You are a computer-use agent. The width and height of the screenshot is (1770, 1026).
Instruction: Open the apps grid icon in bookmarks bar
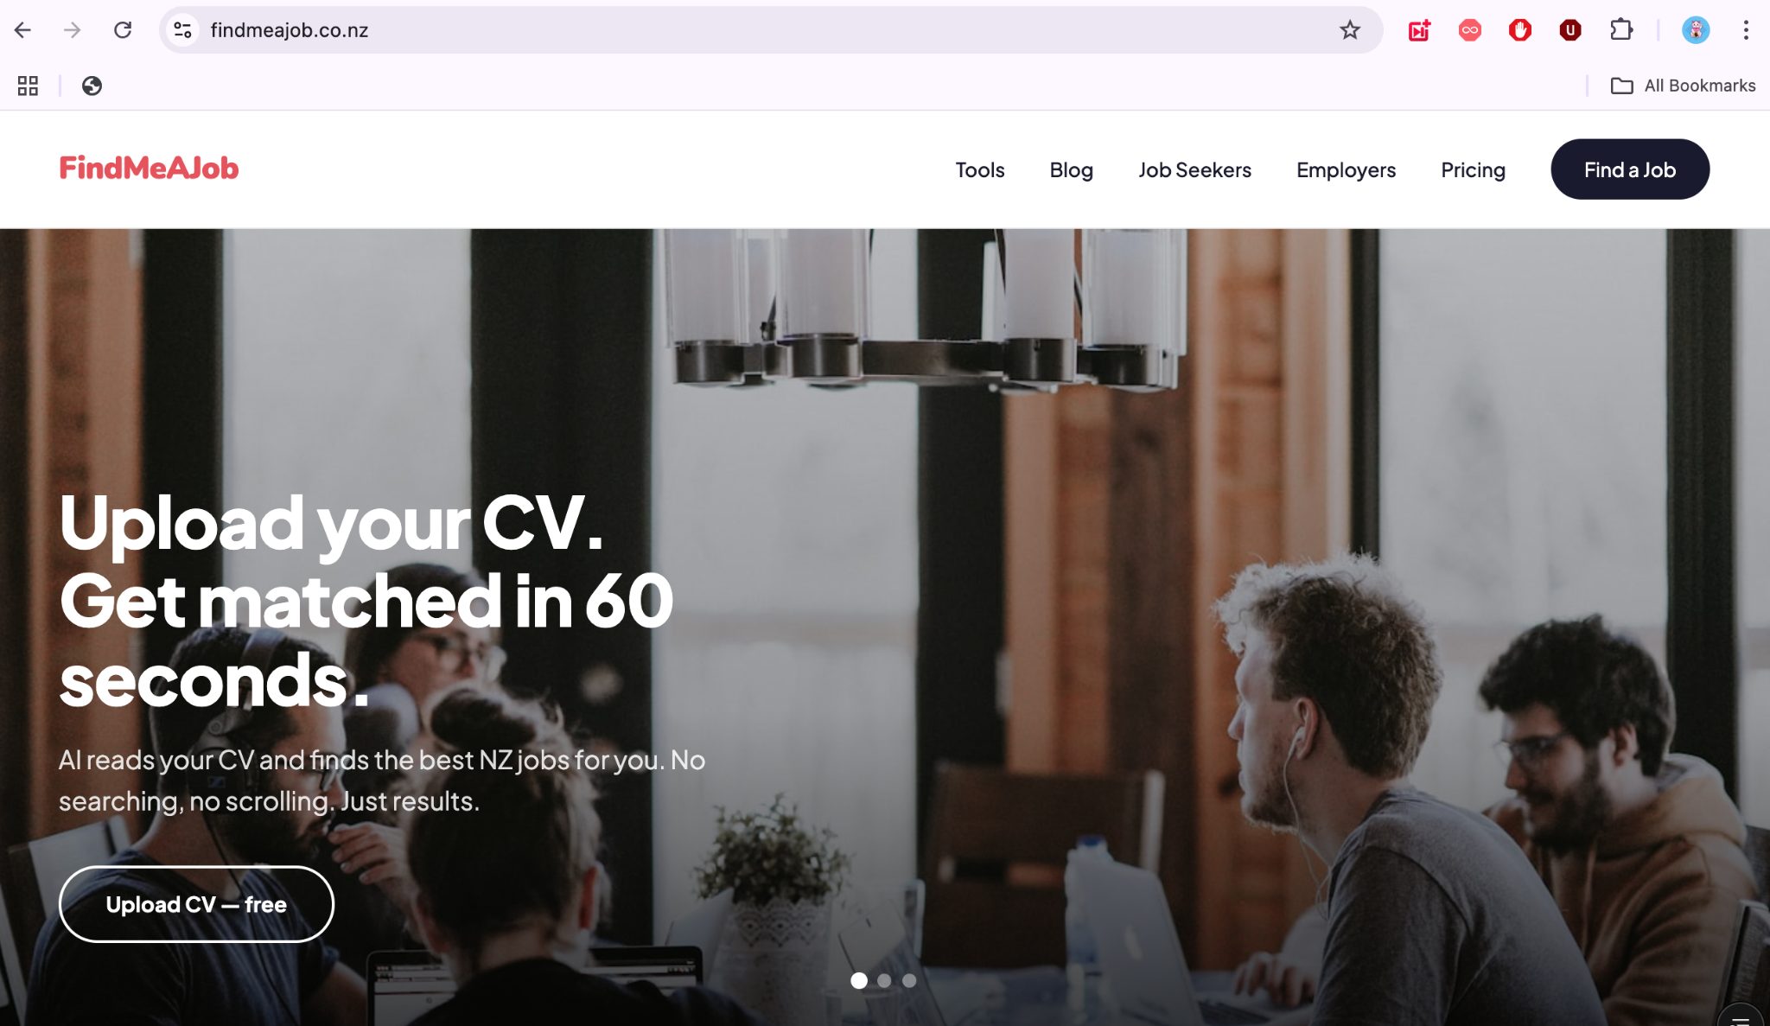[28, 86]
